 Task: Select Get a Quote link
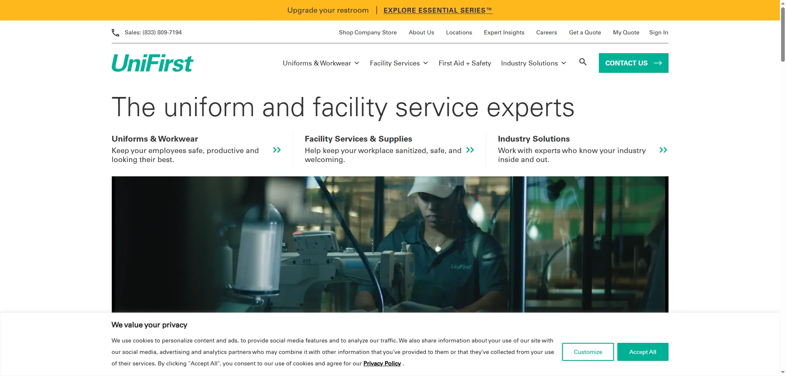pos(585,32)
